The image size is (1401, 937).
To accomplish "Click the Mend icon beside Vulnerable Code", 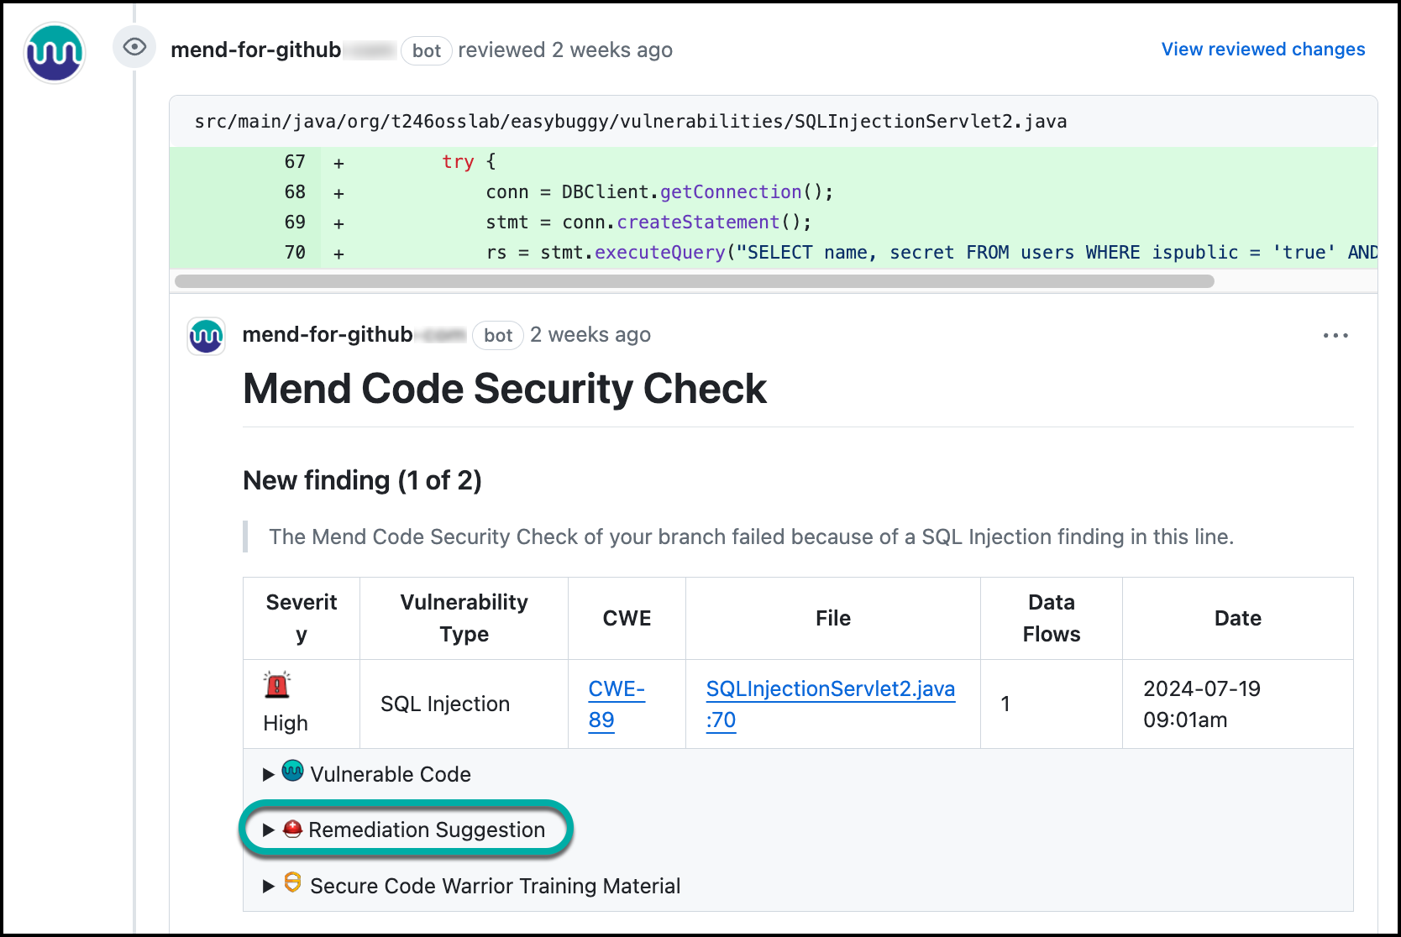I will pyautogui.click(x=292, y=771).
